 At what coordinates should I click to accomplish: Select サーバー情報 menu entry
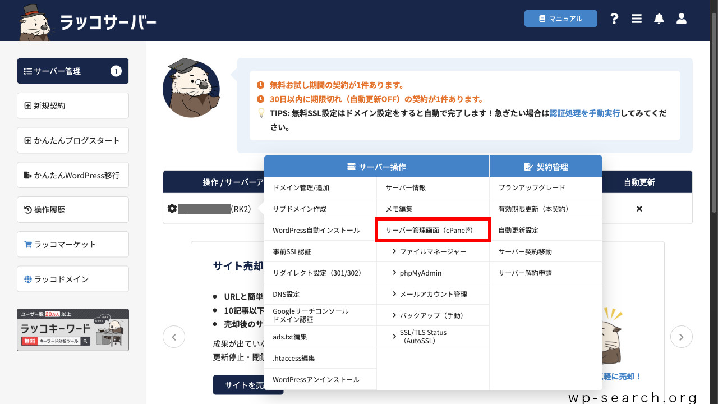point(433,187)
